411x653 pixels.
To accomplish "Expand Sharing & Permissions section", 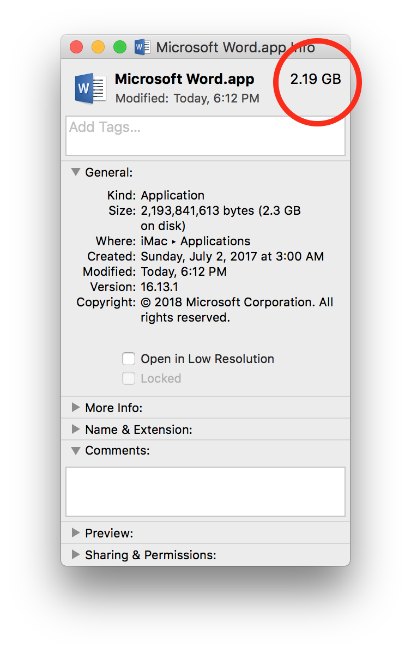I will (75, 554).
